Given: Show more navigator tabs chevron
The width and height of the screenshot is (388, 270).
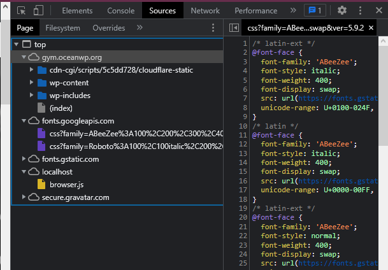Looking at the screenshot, I should coord(140,27).
